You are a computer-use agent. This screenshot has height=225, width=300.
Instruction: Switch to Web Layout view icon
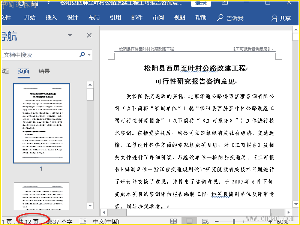click(205, 221)
